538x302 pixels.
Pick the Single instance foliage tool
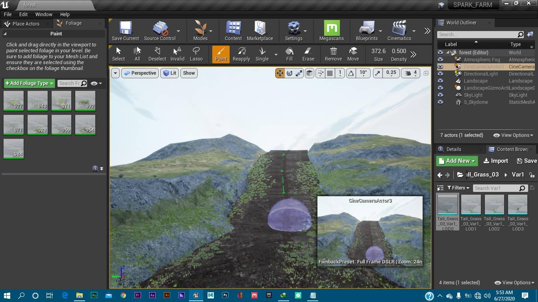262,54
